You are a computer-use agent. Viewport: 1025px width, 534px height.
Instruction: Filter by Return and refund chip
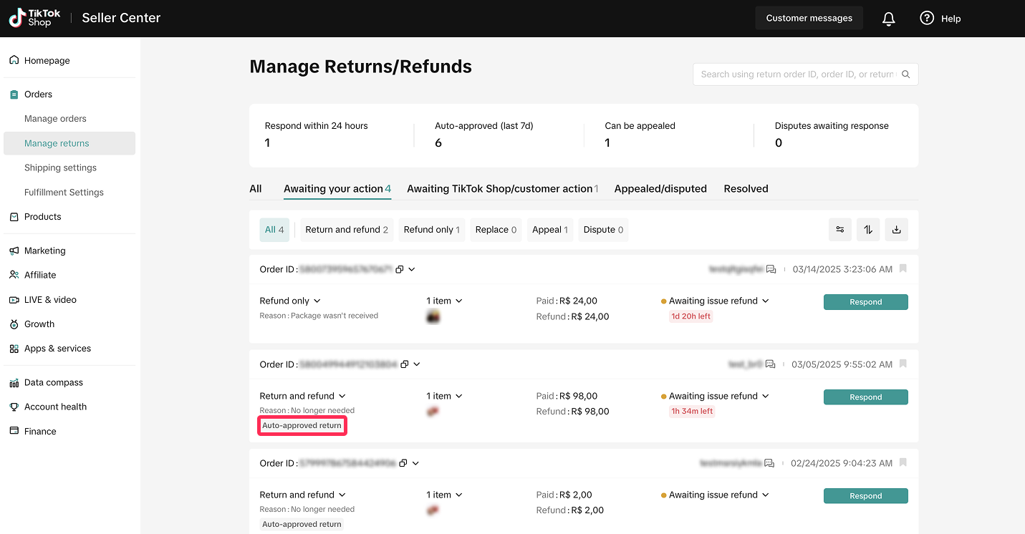tap(347, 230)
